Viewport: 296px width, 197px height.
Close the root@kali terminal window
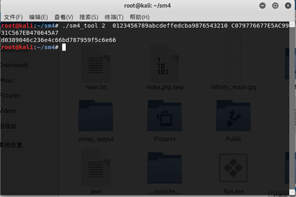click(x=288, y=5)
